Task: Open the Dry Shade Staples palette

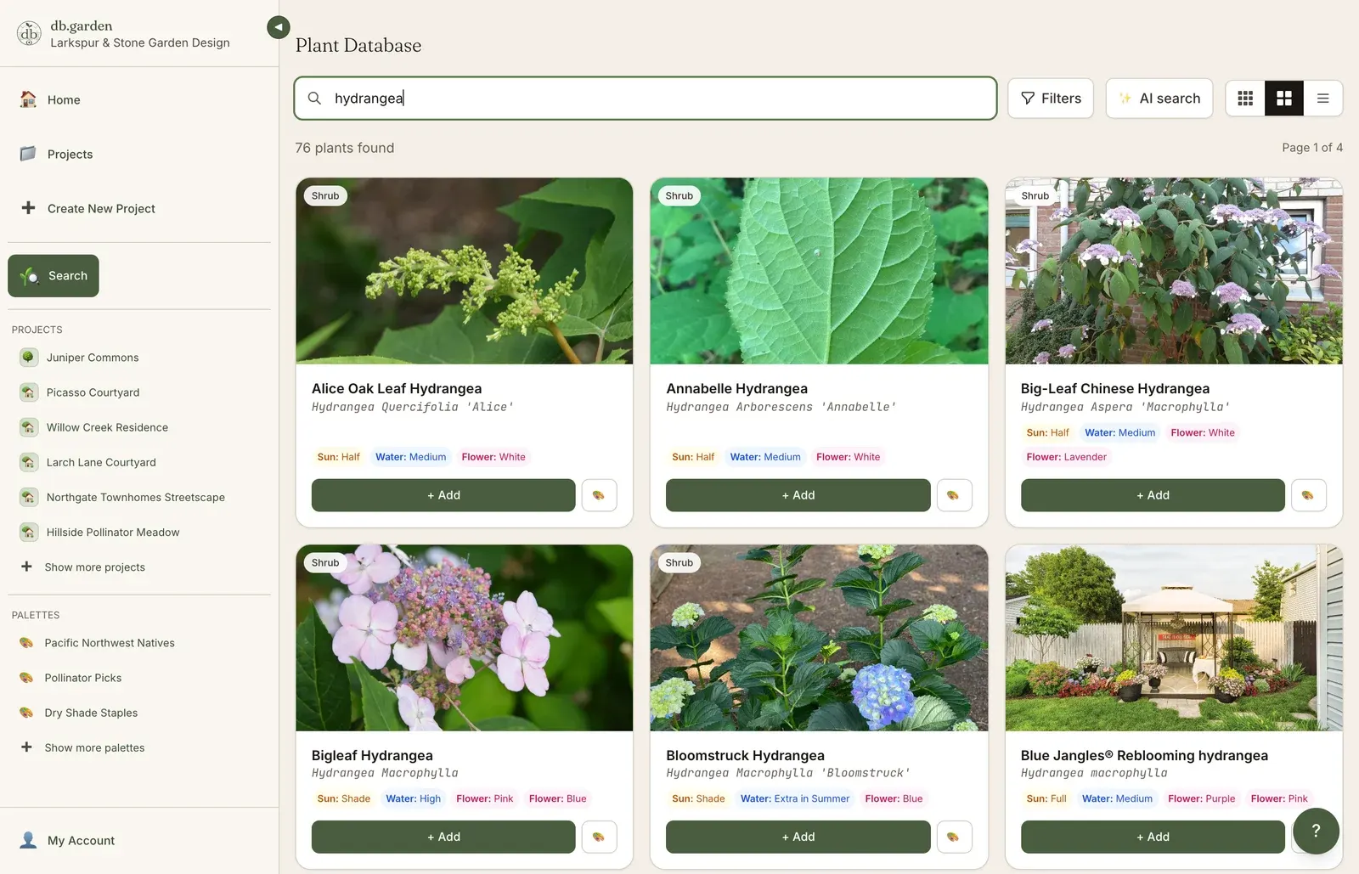Action: click(91, 713)
